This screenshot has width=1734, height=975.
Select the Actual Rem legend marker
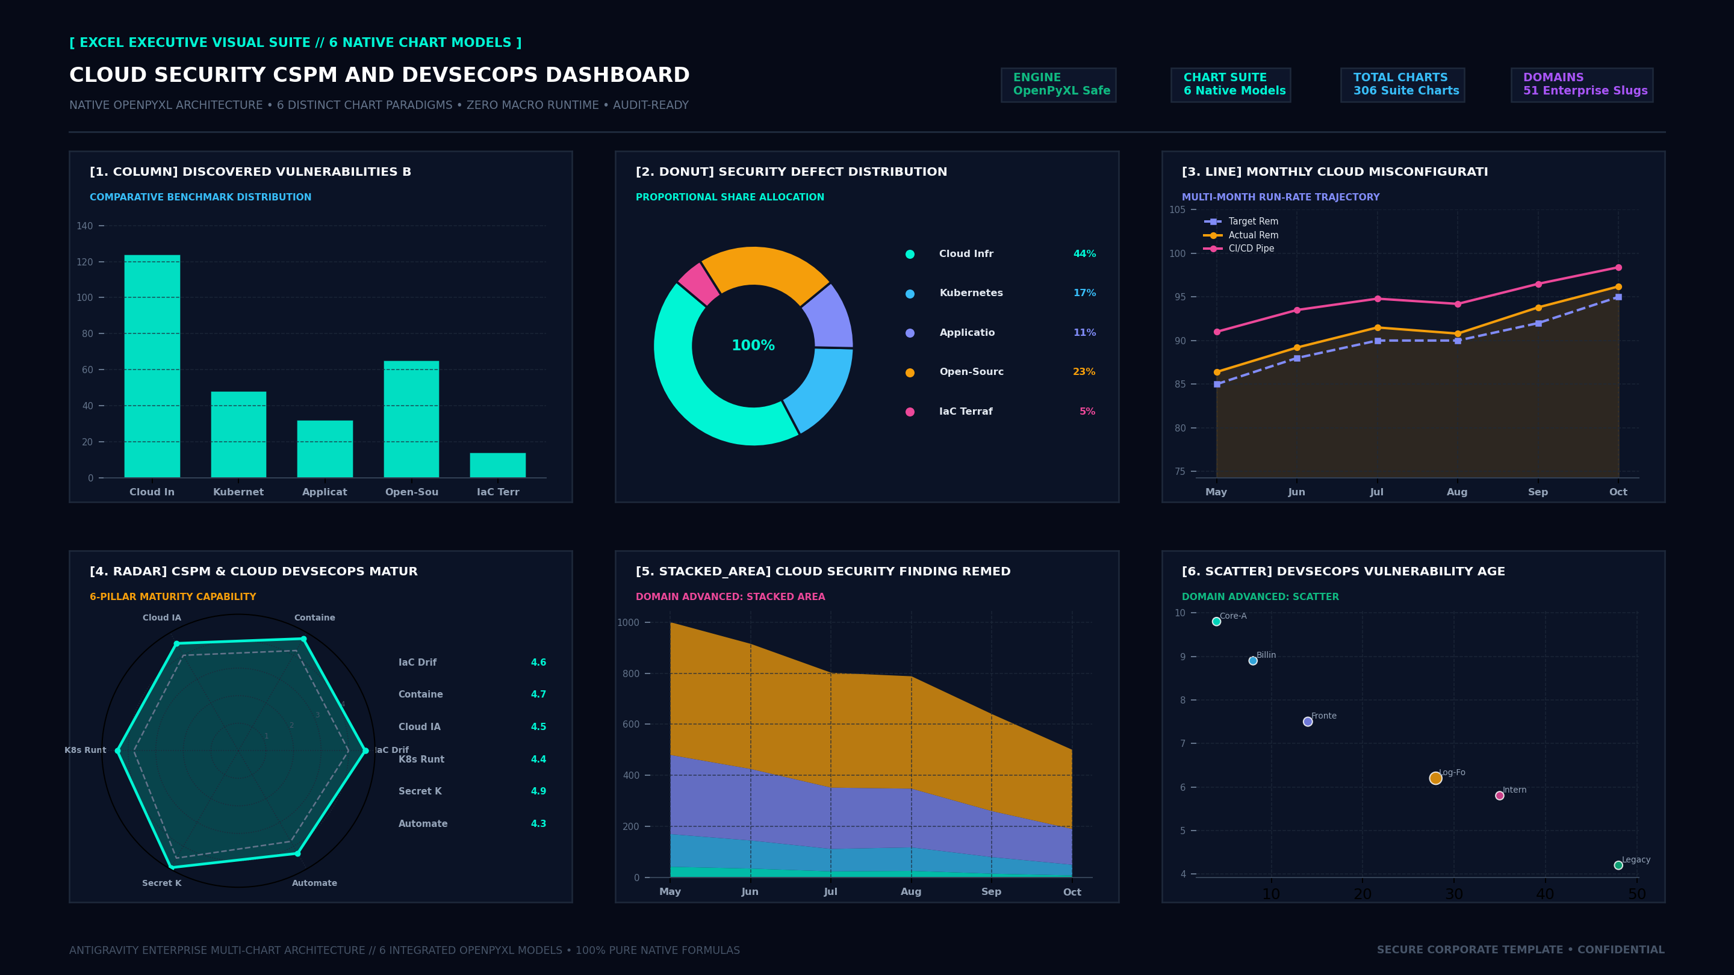(1213, 235)
